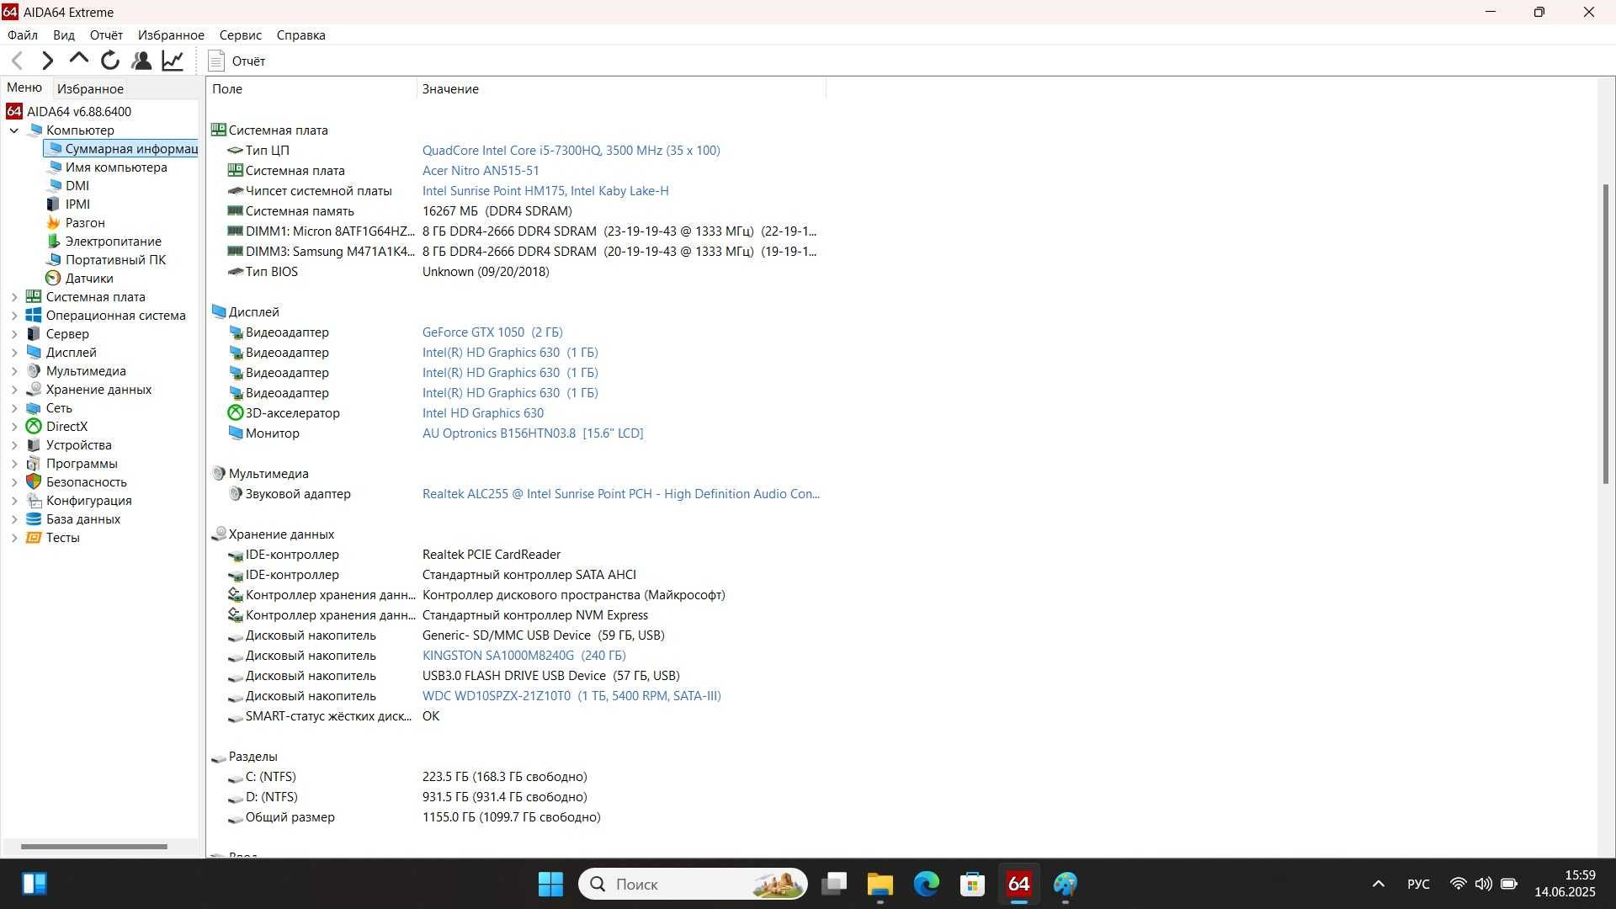Viewport: 1616px width, 909px height.
Task: Switch to the Избранное sidebar tab
Action: [90, 88]
